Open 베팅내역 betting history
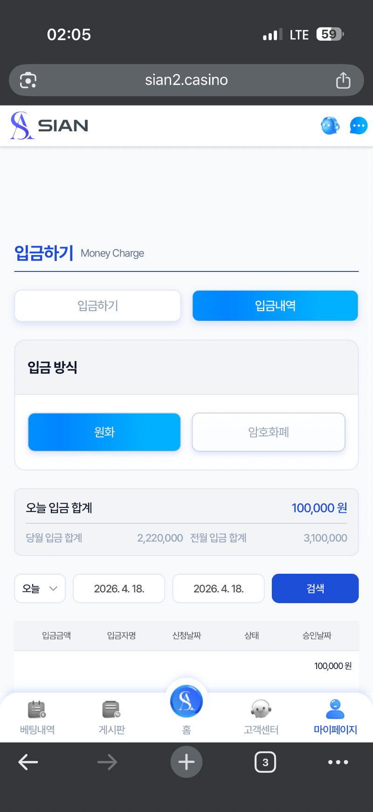The image size is (373, 812). (x=37, y=717)
